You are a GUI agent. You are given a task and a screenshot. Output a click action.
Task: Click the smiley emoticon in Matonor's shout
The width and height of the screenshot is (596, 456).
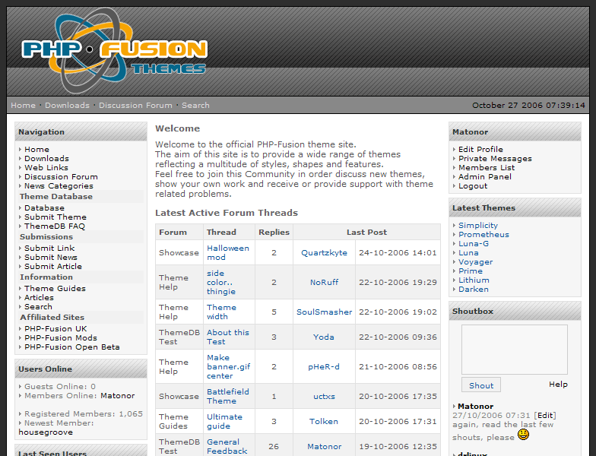point(523,435)
